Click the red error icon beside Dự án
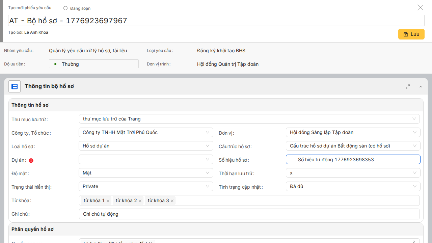 31,161
